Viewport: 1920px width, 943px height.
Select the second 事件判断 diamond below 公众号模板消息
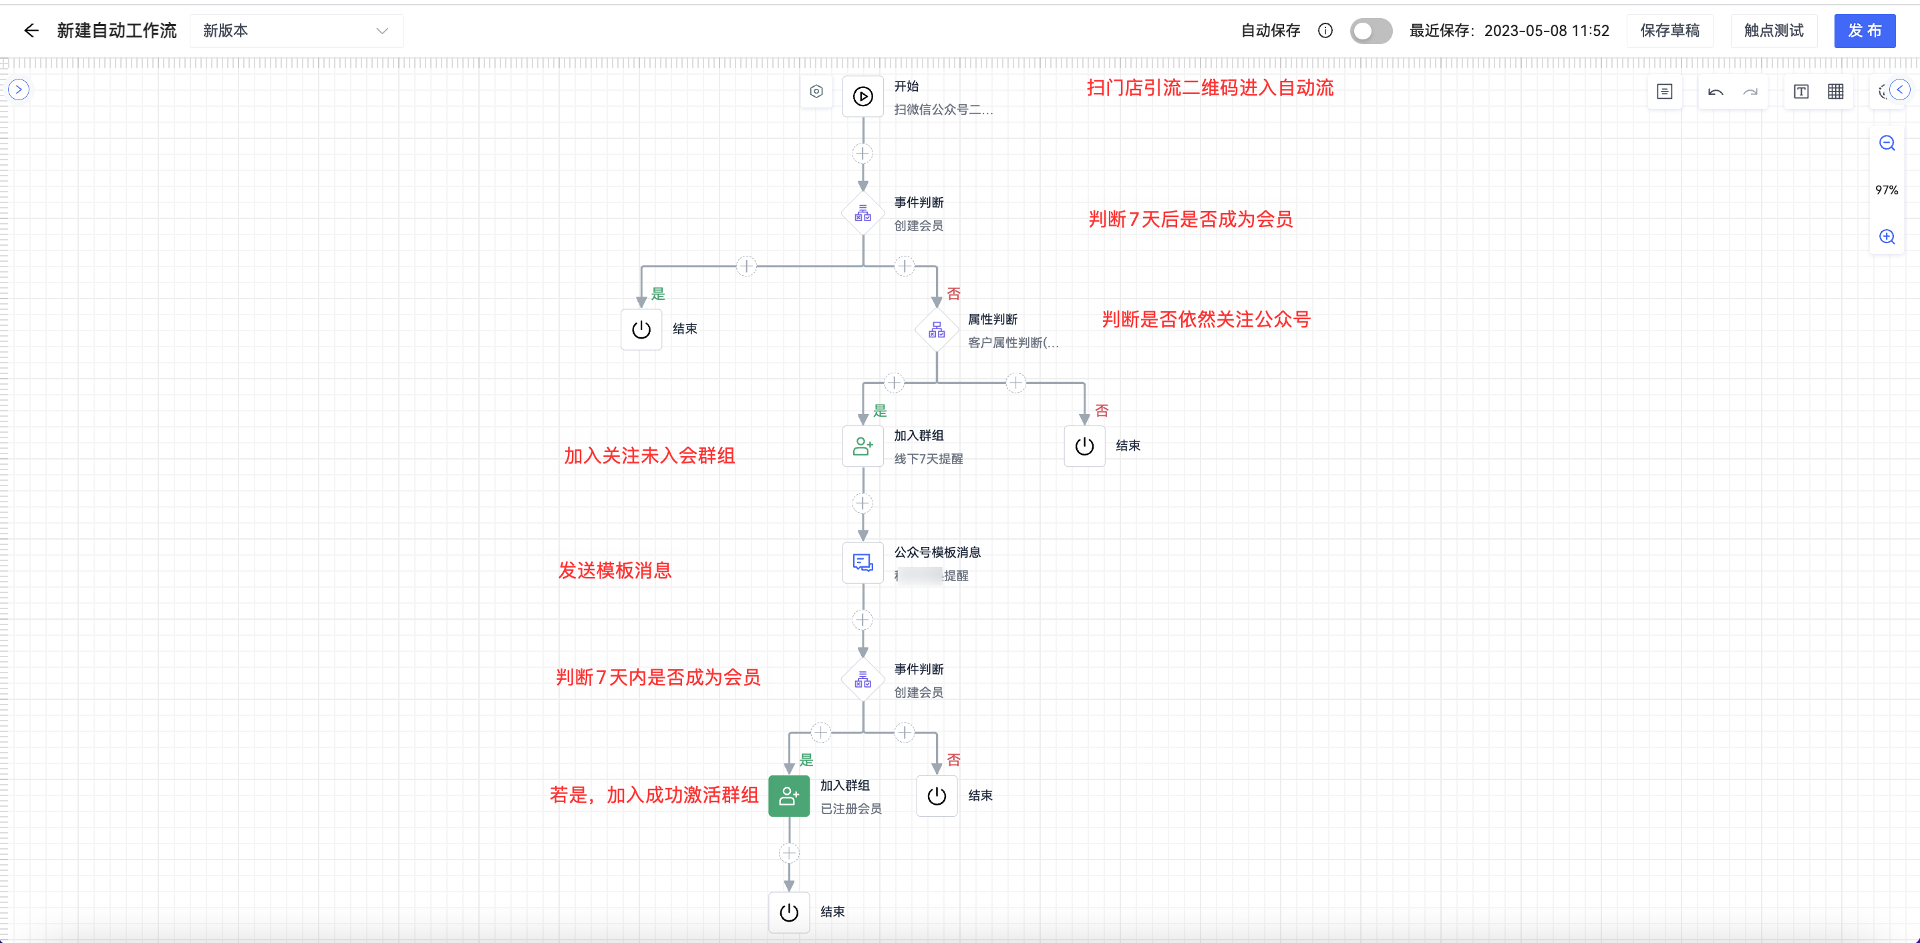(x=862, y=680)
